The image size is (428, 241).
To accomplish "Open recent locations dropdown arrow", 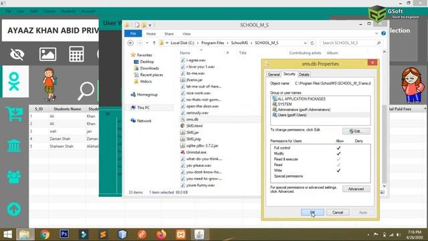I will coord(147,43).
